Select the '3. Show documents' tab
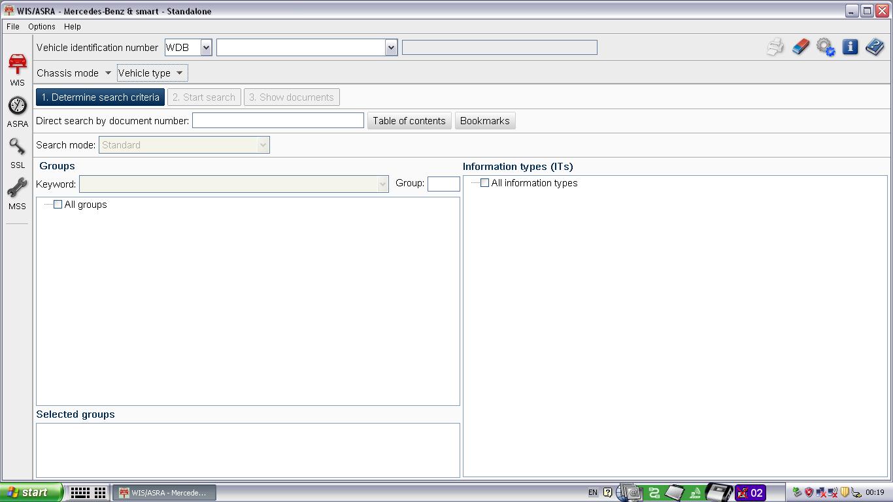 [292, 97]
